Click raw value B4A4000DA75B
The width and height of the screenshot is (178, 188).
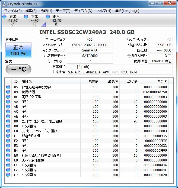coord(155,92)
